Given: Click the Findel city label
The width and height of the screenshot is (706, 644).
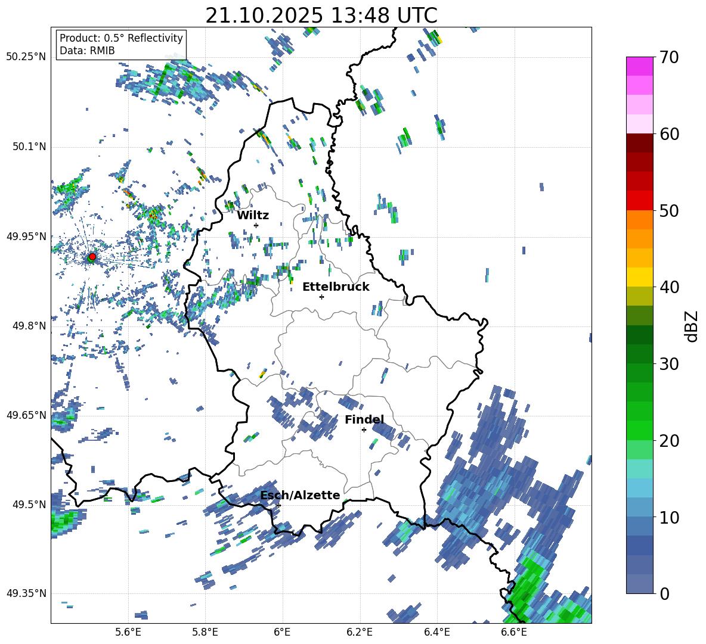Looking at the screenshot, I should (x=364, y=420).
